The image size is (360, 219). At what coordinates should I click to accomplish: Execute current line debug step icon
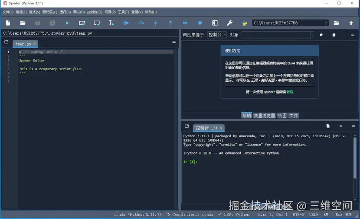pyautogui.click(x=141, y=23)
